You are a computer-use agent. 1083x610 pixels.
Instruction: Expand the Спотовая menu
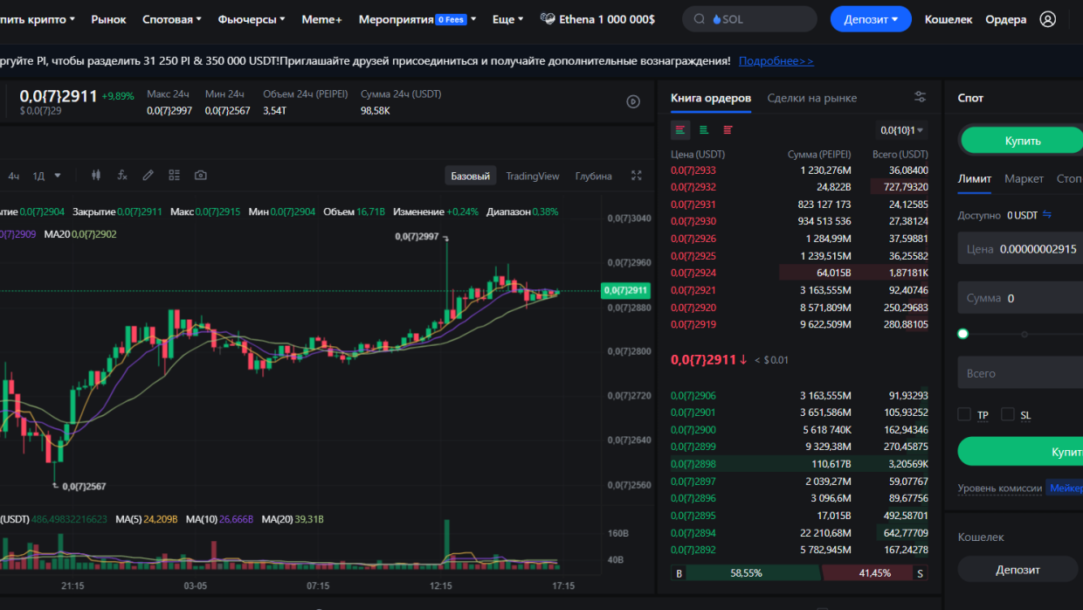(172, 19)
